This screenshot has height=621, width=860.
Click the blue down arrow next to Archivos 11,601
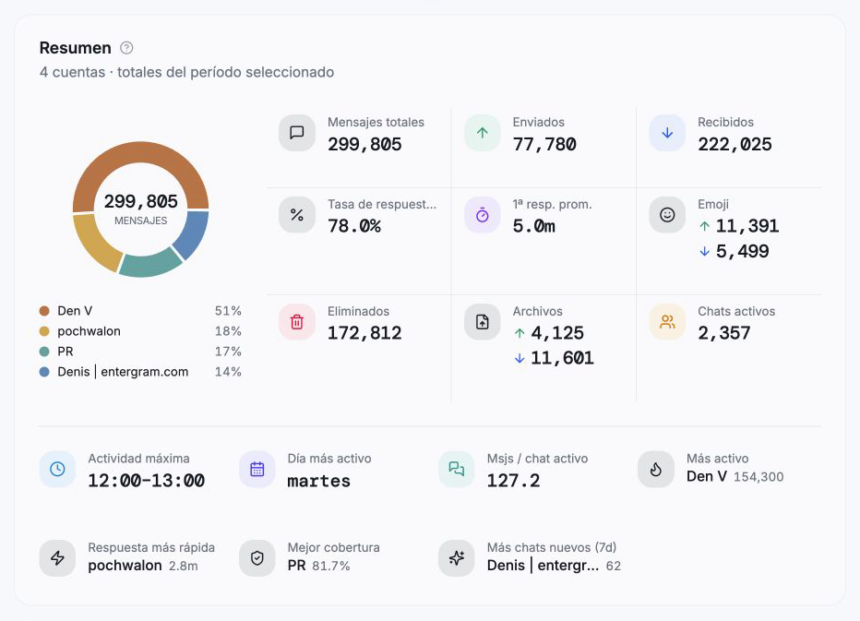520,358
